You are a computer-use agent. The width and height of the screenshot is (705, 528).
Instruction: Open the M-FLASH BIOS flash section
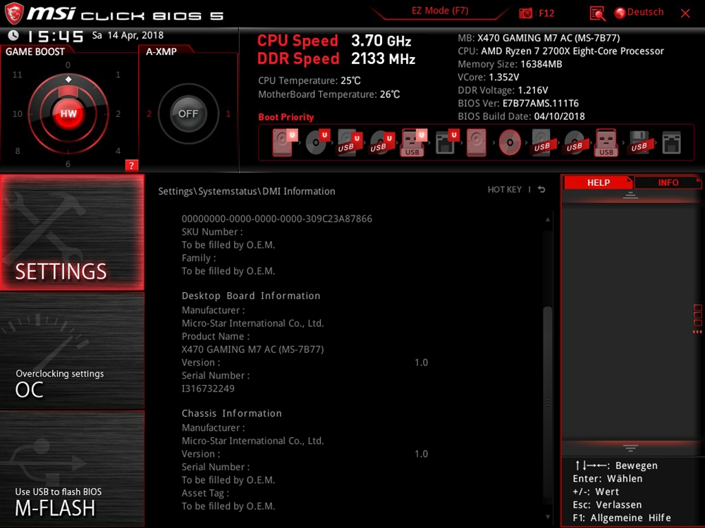[72, 469]
